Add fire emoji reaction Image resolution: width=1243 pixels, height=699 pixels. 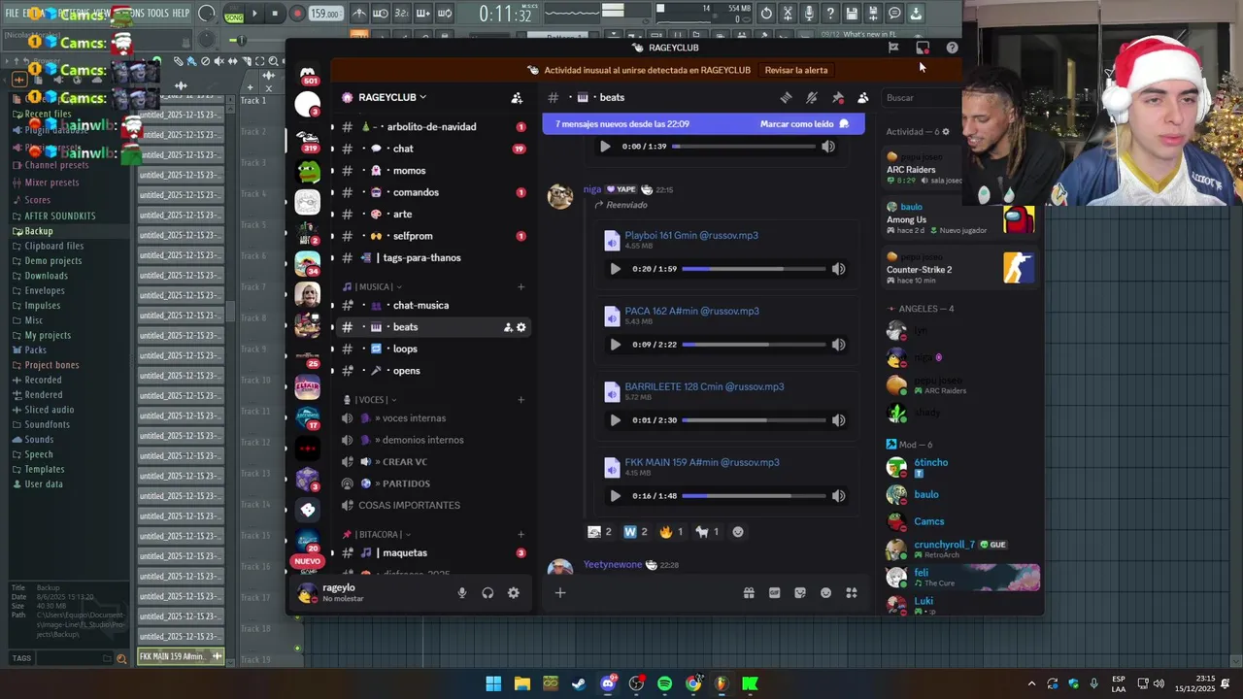click(x=671, y=532)
